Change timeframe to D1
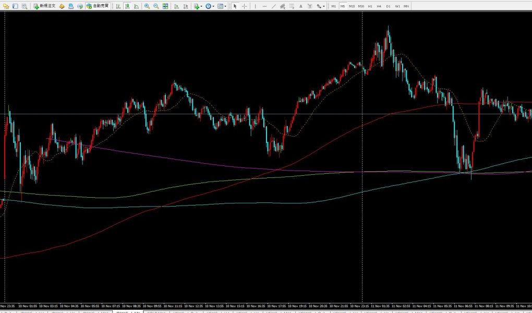Screen dimensions: 532x313 pos(388,6)
